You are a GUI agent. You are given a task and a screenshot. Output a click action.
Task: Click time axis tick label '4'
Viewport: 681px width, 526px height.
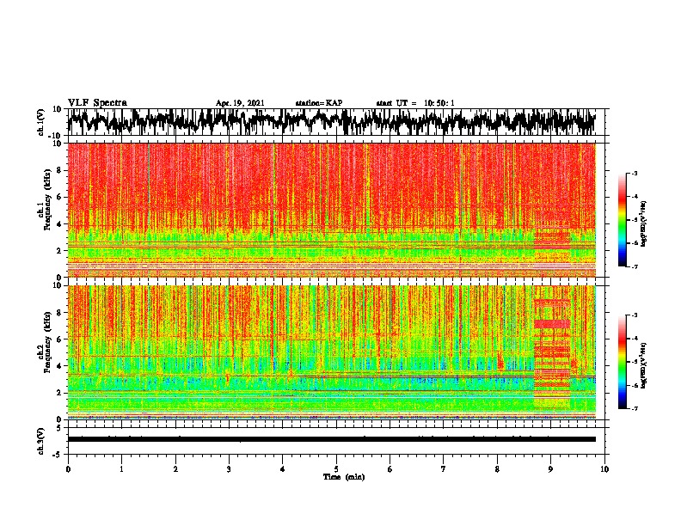[x=282, y=469]
